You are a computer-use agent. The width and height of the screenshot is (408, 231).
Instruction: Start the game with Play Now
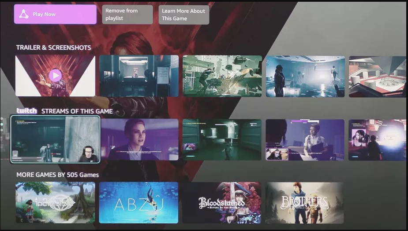[x=55, y=14]
